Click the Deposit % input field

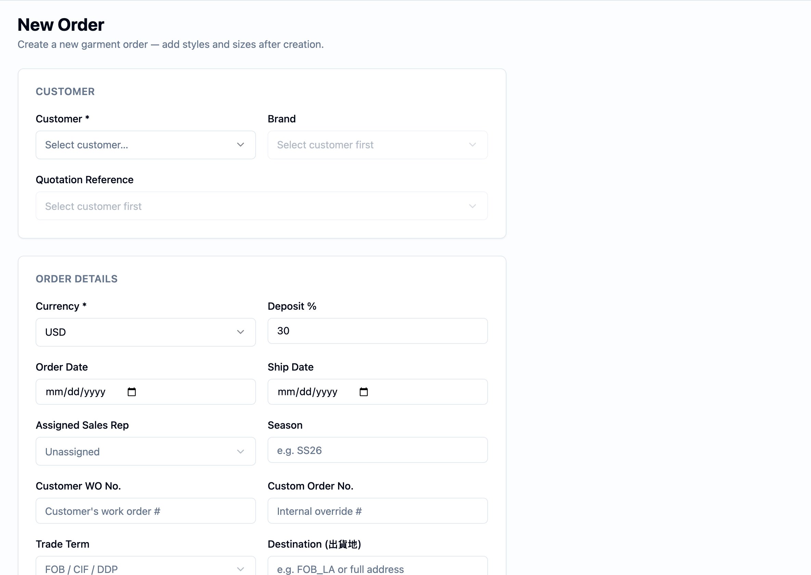[x=377, y=331]
